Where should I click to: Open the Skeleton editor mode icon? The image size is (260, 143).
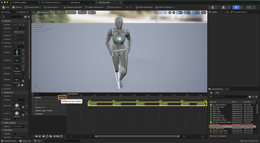pyautogui.click(x=213, y=7)
